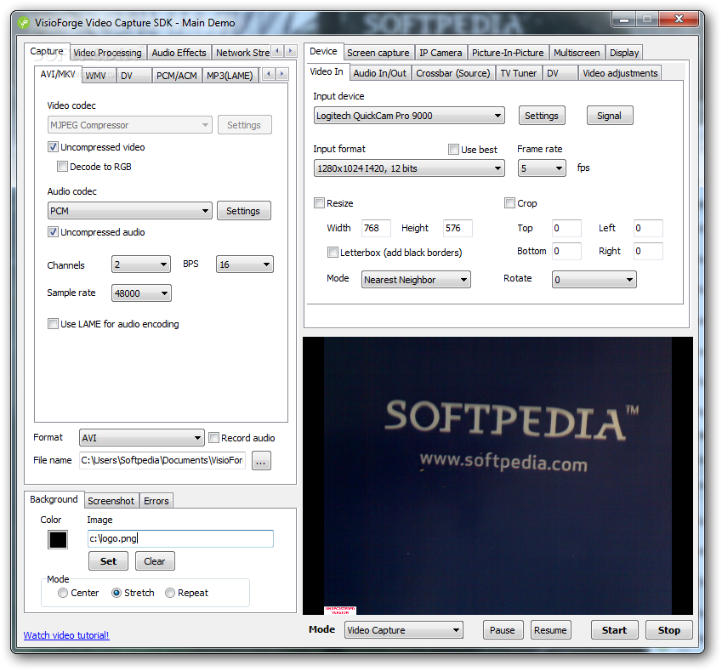Viewport: 722px width, 671px height.
Task: Open the Crossbar (Source) tab
Action: pos(453,73)
